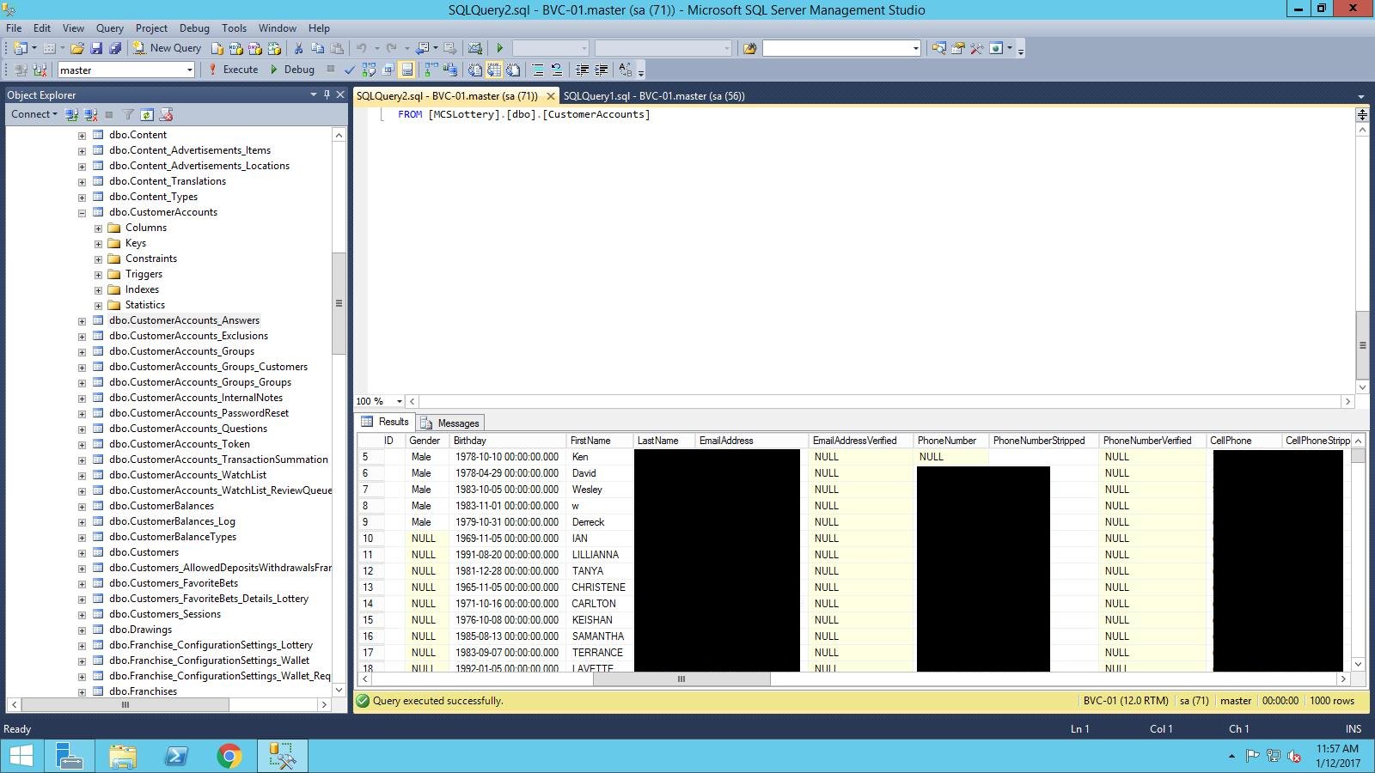Open the Connect dropdown in Object Explorer
The width and height of the screenshot is (1375, 773).
click(x=34, y=114)
